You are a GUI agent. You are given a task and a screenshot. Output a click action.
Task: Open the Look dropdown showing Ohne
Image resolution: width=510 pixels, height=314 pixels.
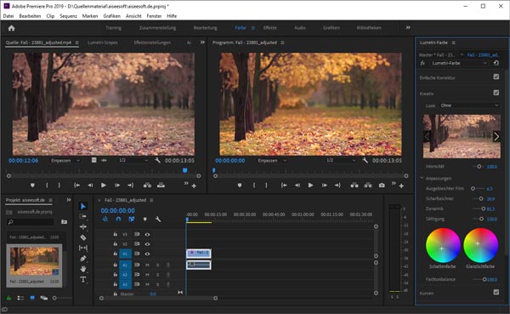469,106
